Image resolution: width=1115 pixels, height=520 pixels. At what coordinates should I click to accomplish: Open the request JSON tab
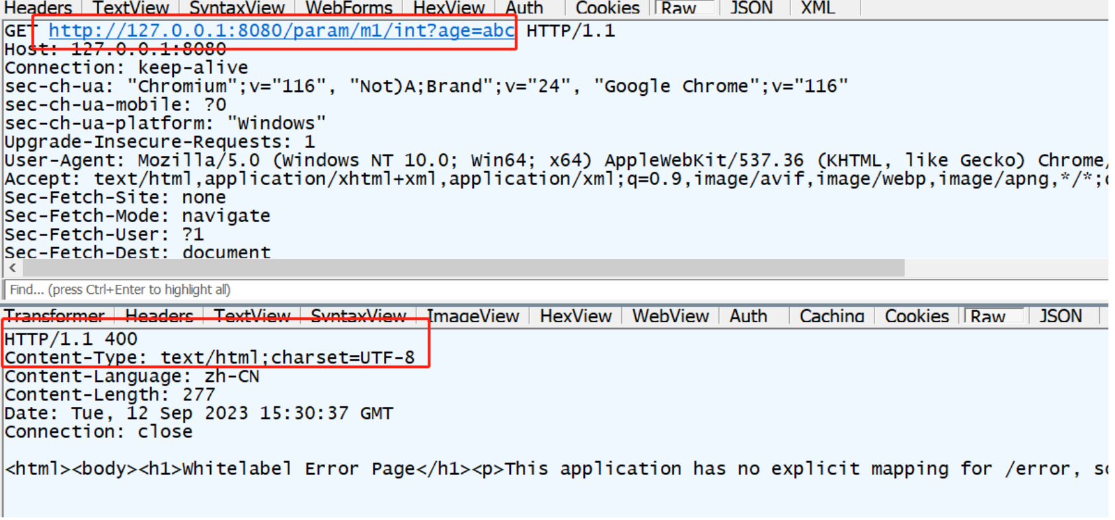pyautogui.click(x=751, y=8)
